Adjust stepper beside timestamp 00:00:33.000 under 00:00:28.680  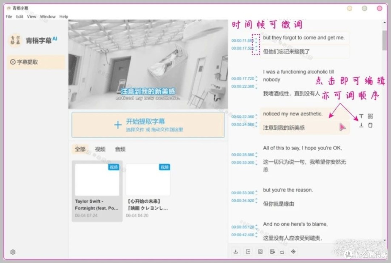tap(256, 162)
